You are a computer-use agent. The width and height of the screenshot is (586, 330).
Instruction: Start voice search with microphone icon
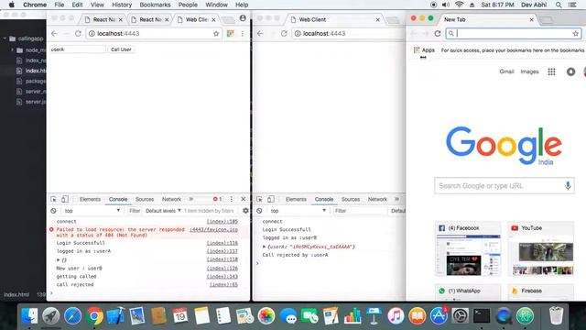tap(568, 185)
